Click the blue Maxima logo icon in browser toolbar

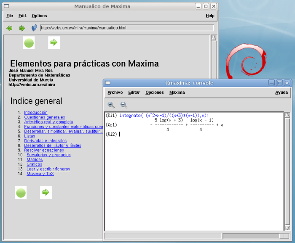click(x=34, y=28)
